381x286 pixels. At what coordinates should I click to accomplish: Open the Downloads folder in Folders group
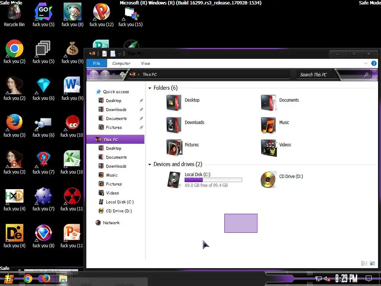[x=174, y=125]
